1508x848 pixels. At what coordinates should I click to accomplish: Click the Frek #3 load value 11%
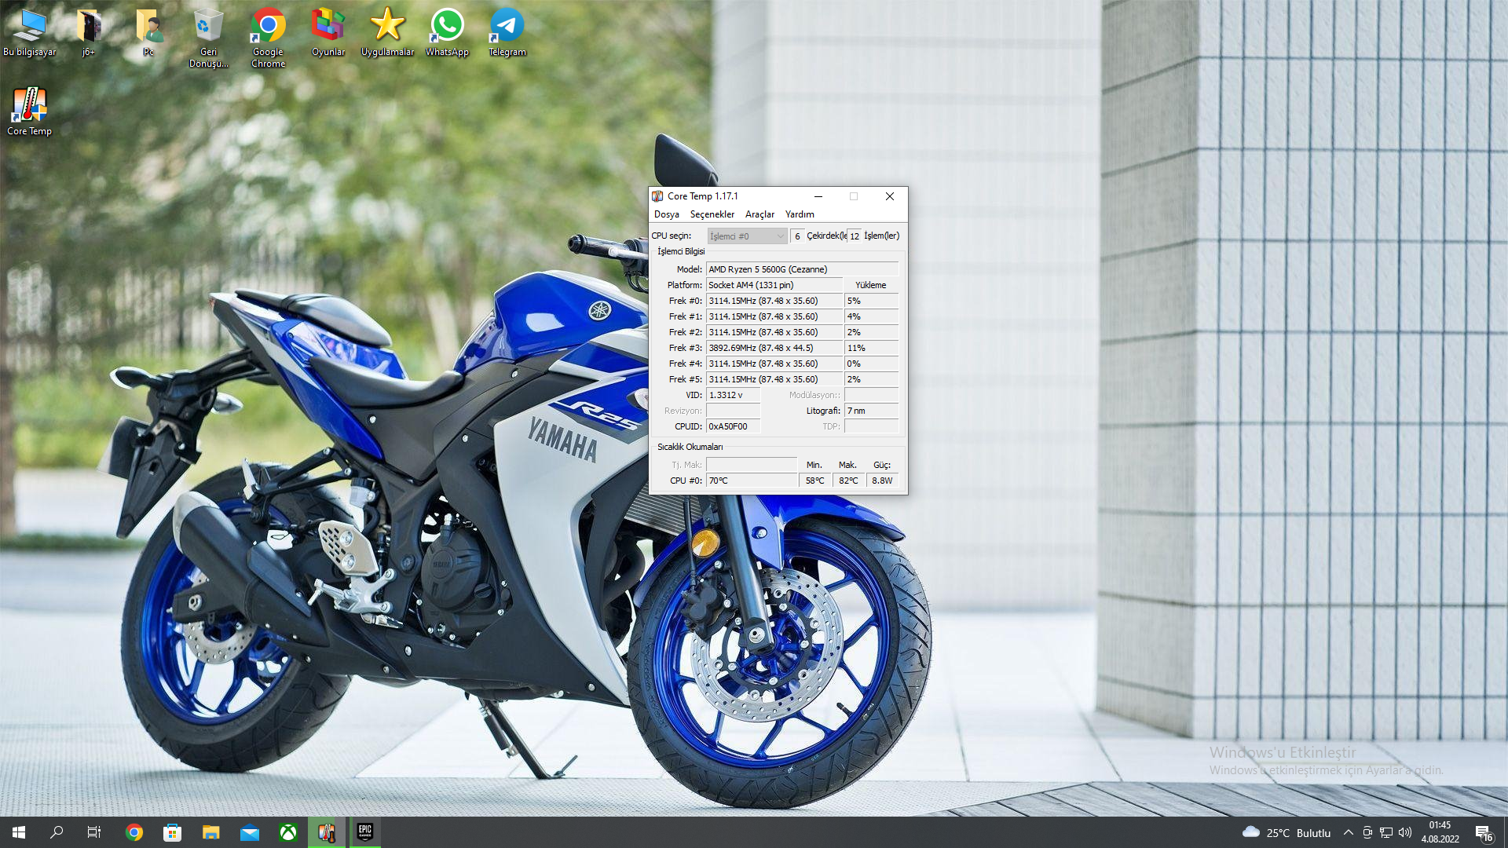(x=871, y=348)
